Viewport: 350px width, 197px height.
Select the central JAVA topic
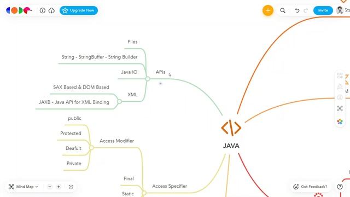[231, 146]
